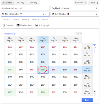Select the Round trip option
This screenshot has width=102, height=104.
8,3
